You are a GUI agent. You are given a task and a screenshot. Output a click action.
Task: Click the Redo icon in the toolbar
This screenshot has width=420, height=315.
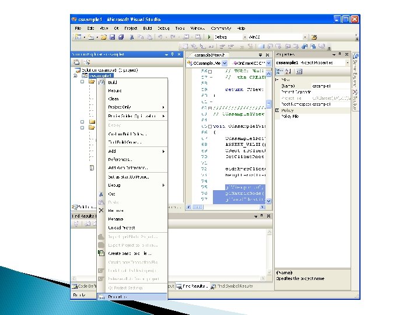tap(173, 37)
